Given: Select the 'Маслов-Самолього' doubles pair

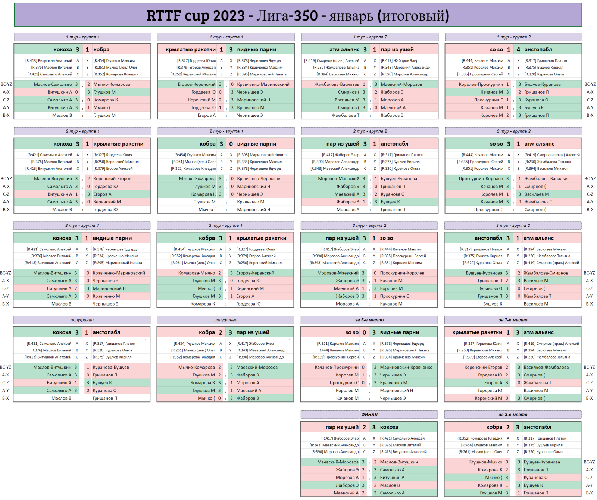Looking at the screenshot, I should [53, 84].
